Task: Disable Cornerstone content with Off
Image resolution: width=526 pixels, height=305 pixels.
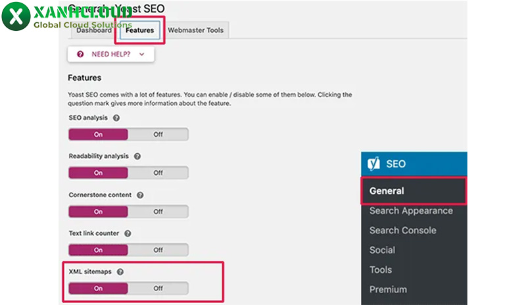Action: 158,212
